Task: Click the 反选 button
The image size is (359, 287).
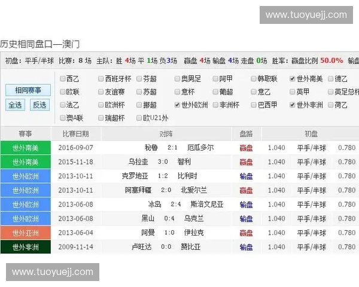Action: (x=39, y=105)
